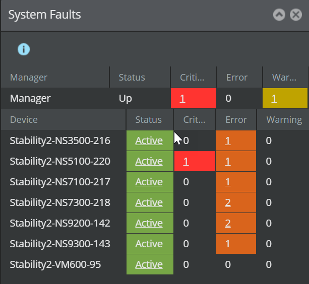Sort manager table by Status header
The image size is (309, 284).
(140, 77)
